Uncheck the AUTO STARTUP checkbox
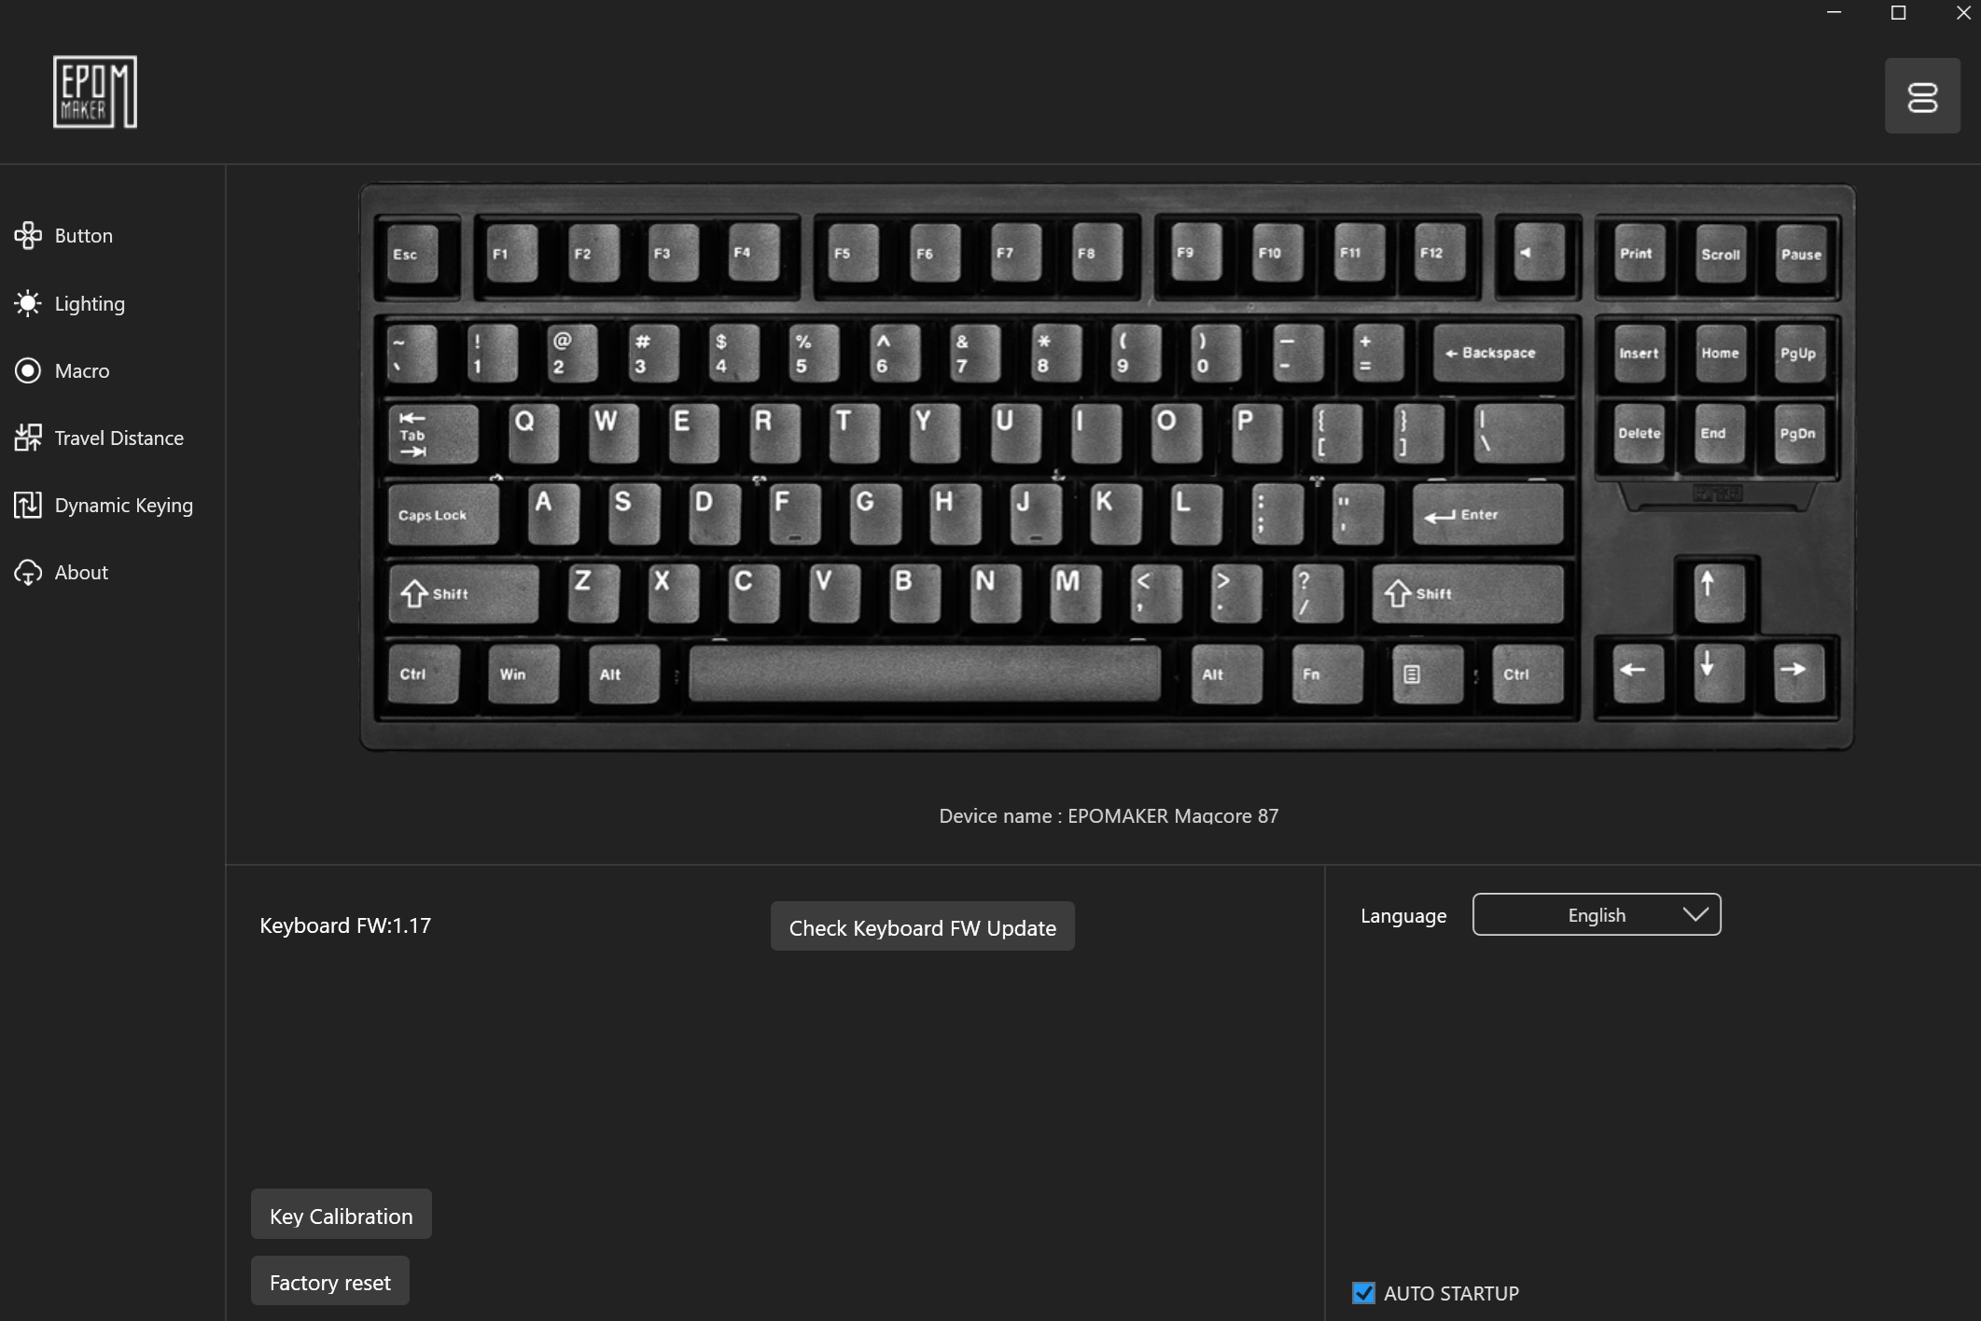Screen dimensions: 1981x1321 (x=1363, y=1293)
